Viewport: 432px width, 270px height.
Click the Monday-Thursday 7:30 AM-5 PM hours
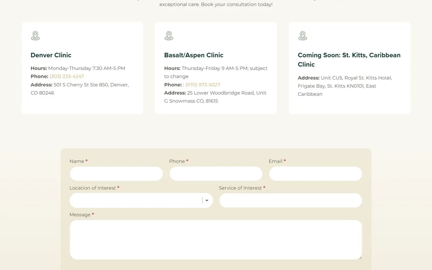(x=87, y=68)
